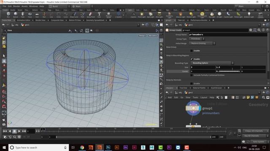This screenshot has height=151, width=270.
Task: Click the stop playback button
Action: click(14, 131)
